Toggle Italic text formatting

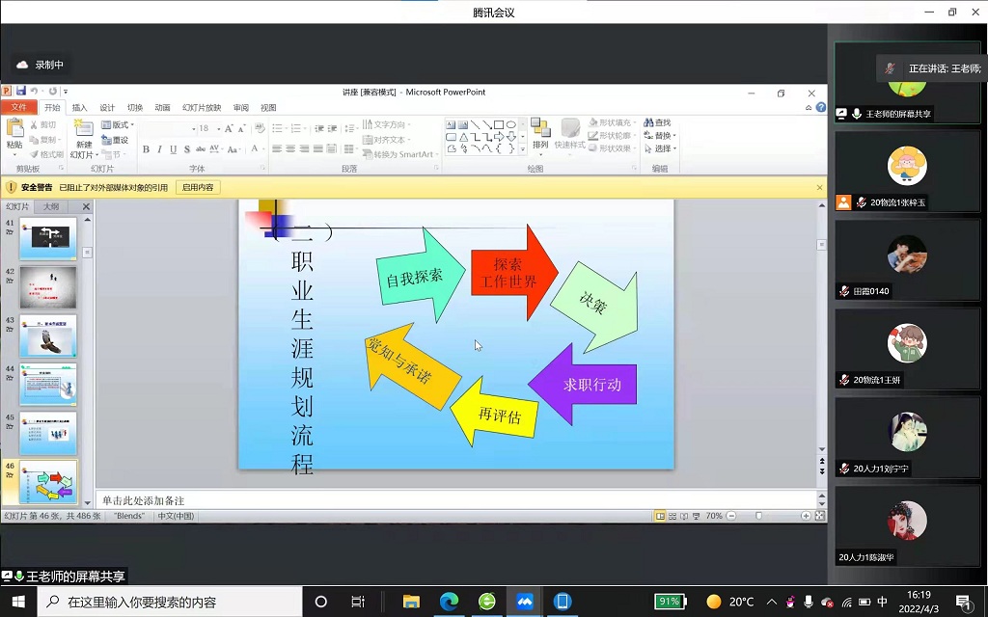159,149
